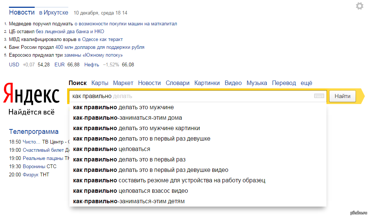Switch to в Иркутске news tab
The image size is (369, 217).
54,12
